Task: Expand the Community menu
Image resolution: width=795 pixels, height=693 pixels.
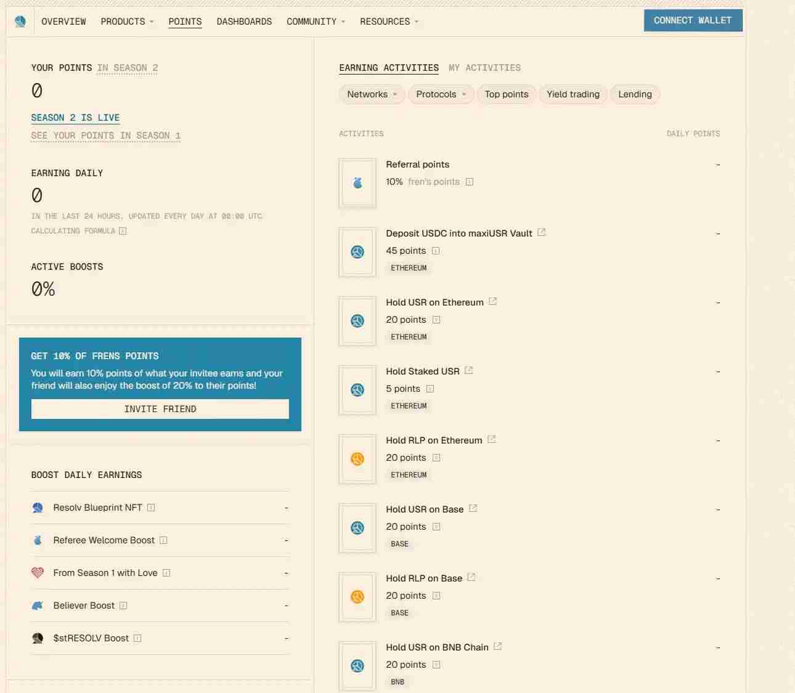Action: (316, 22)
